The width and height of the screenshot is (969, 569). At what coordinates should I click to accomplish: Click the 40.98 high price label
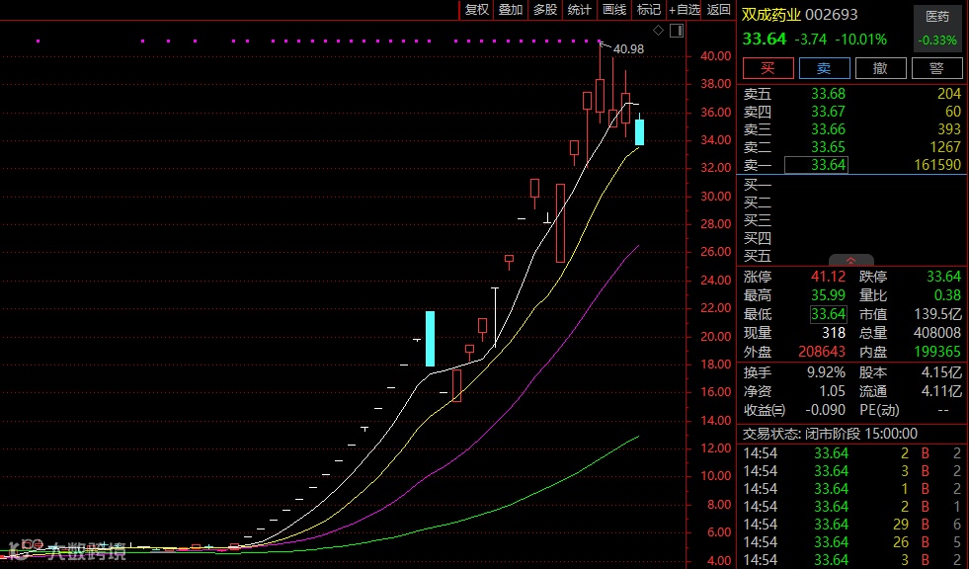click(628, 48)
